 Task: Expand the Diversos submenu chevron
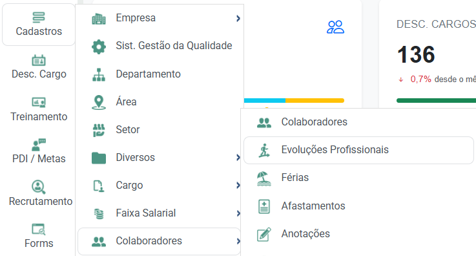[x=238, y=157]
